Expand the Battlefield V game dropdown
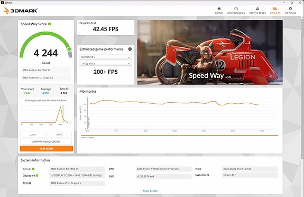304x197 pixels. pos(105,57)
